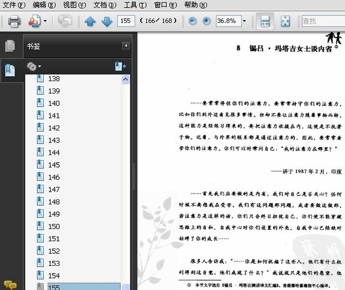Click the zoom percentage field 36.8%

coord(229,21)
